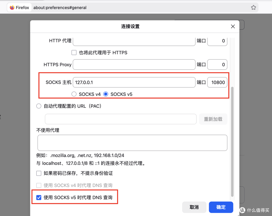Uncheck 使用 SOCKS v5 时代理 DNS 查询

[x=39, y=197]
